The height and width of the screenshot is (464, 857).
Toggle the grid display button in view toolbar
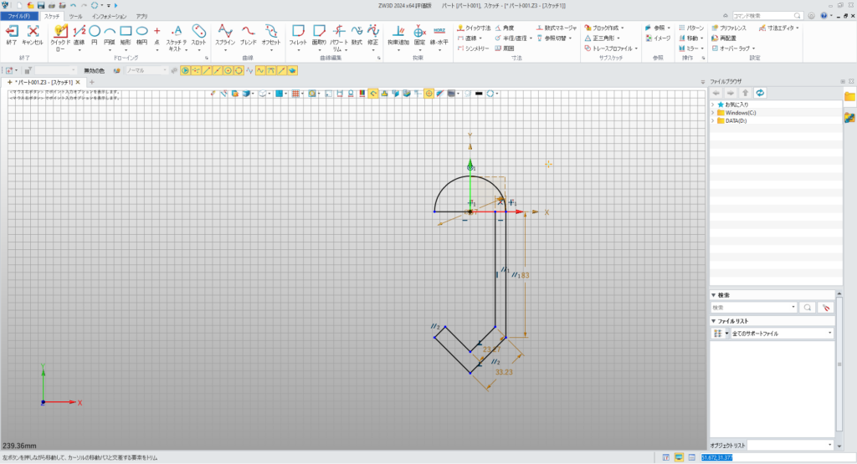[x=295, y=94]
